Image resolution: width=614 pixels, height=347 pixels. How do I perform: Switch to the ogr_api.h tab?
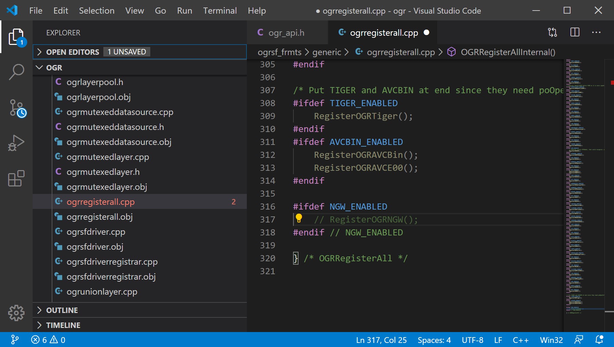(288, 32)
